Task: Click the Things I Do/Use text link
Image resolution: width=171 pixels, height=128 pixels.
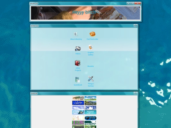Action: [x=91, y=85]
